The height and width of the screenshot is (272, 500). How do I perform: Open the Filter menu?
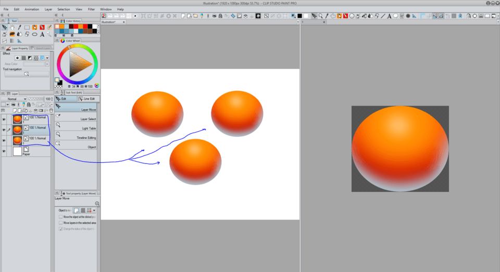tap(91, 9)
